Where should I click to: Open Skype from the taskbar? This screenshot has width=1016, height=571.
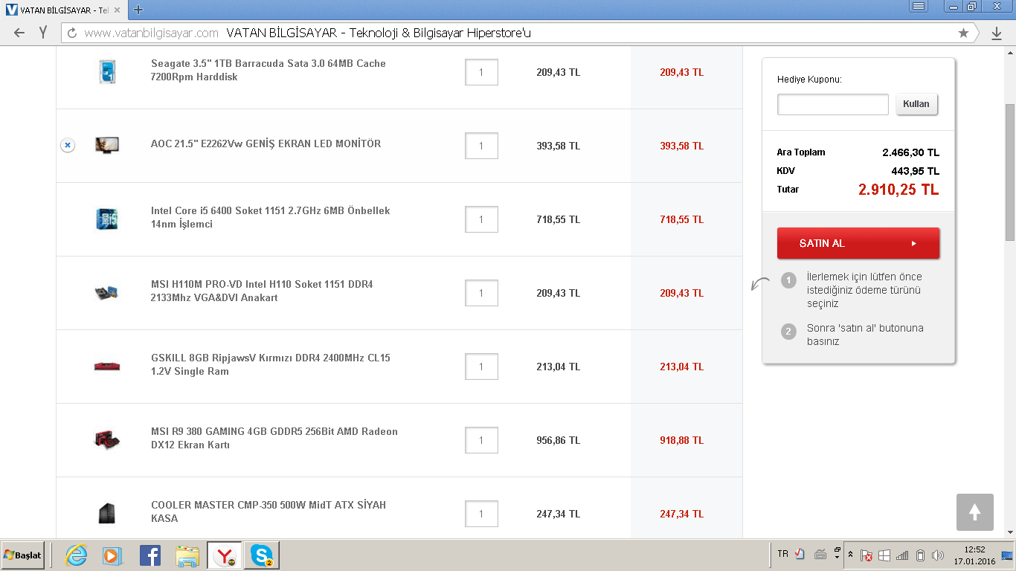pos(262,555)
